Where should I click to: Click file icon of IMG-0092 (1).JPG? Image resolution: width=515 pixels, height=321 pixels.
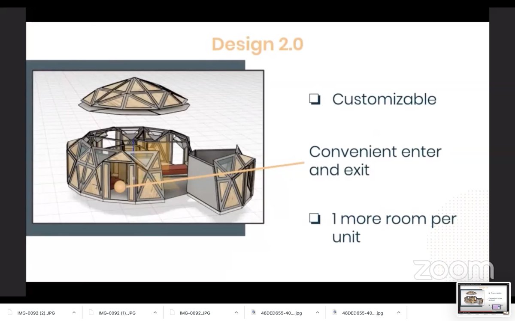(x=91, y=312)
